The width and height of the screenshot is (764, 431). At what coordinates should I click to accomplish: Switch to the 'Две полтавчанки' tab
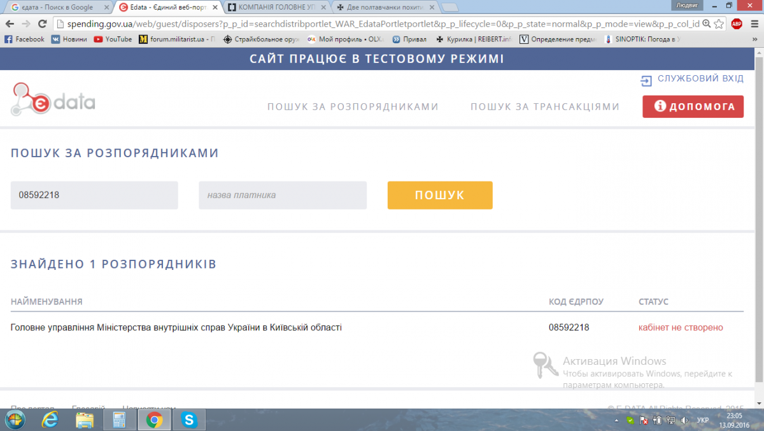(384, 7)
